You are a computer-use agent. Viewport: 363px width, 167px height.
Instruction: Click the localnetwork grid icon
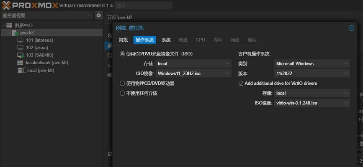coord(21,63)
